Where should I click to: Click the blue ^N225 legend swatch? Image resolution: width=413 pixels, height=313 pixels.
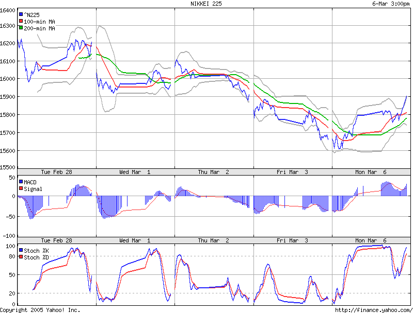[21, 14]
